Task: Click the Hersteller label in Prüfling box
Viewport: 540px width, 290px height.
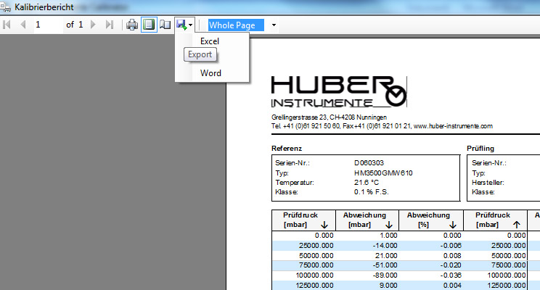Action: click(x=488, y=183)
